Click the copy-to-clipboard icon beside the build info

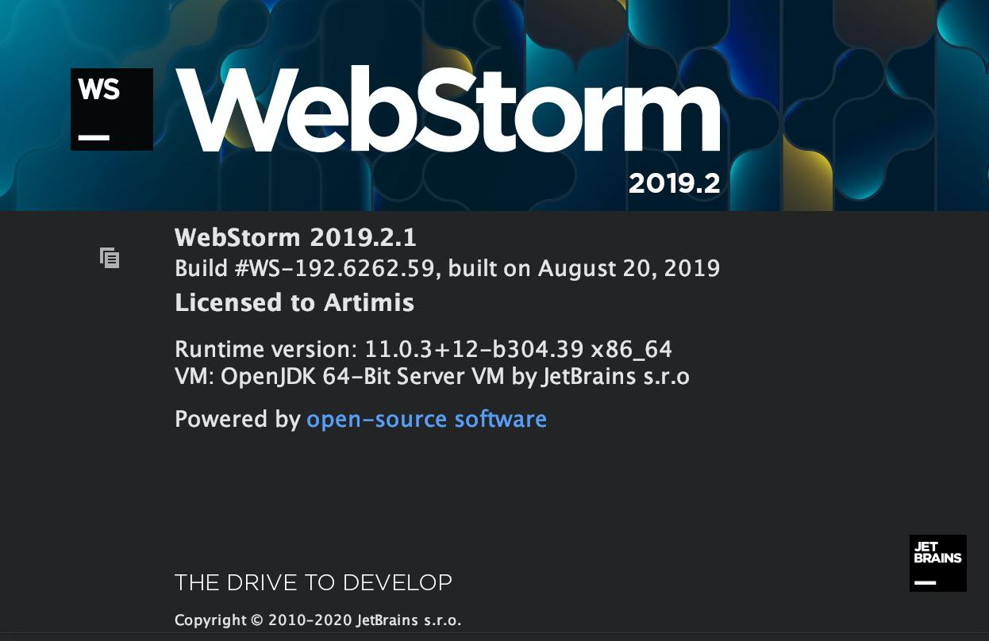click(x=110, y=258)
